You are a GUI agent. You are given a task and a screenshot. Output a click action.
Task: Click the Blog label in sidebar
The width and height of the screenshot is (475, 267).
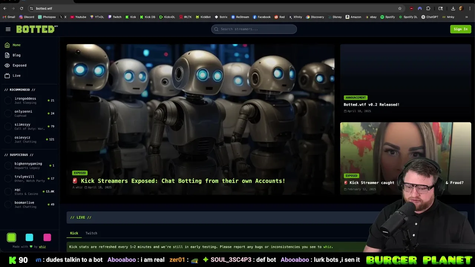pos(17,55)
